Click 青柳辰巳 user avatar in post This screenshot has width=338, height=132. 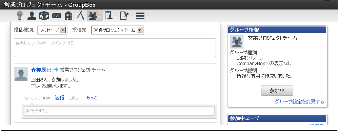point(21,74)
